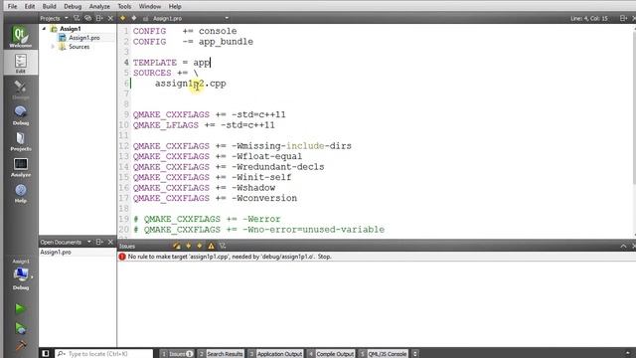Click the 'Line: 4, Col: 15' indicator
Screen dimensions: 636x358
click(x=589, y=18)
